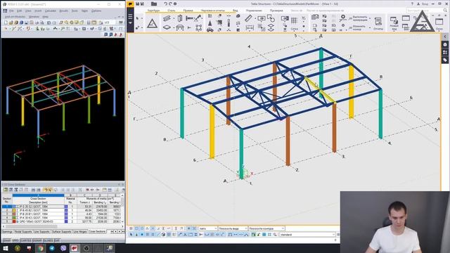Click red color swatch in cross-section row 5
The height and width of the screenshot is (253, 450).
click(x=14, y=221)
